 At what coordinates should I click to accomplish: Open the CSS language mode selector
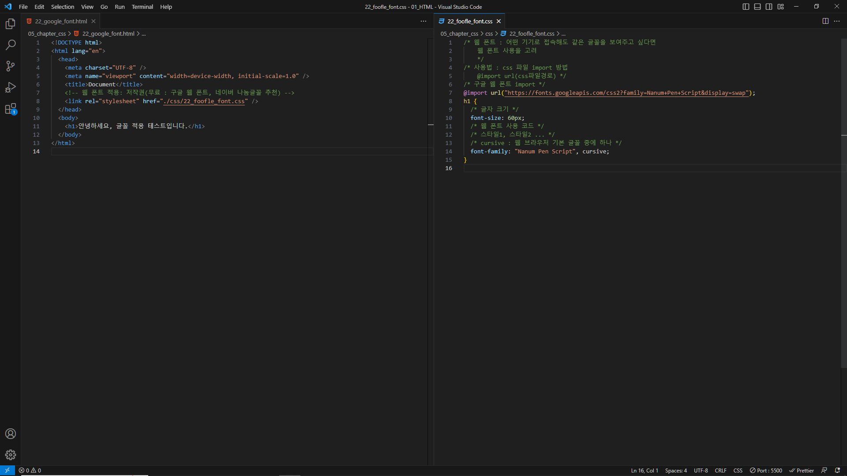pos(738,470)
